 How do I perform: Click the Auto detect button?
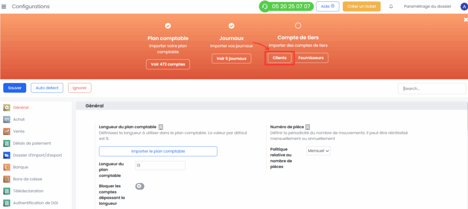click(47, 88)
